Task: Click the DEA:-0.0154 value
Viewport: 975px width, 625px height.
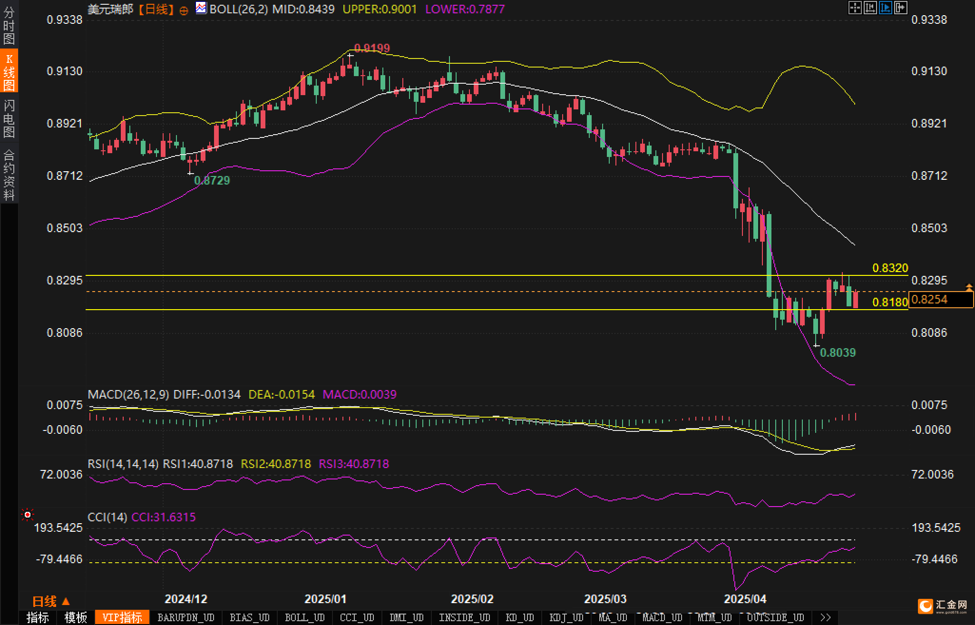Action: click(x=282, y=394)
